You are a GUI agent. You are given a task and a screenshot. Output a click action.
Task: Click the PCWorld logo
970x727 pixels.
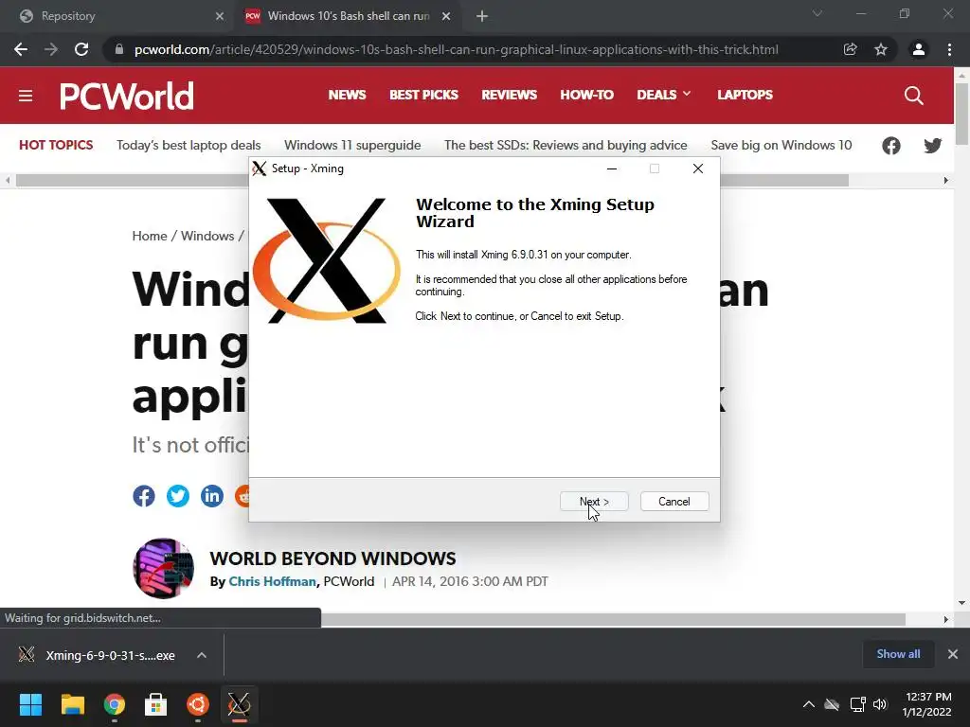[126, 96]
